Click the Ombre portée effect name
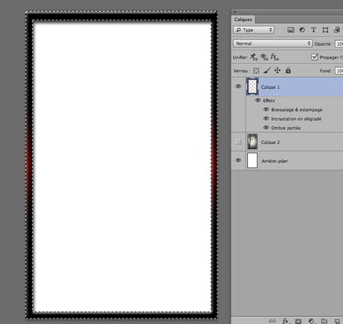This screenshot has width=343, height=324. [x=286, y=128]
